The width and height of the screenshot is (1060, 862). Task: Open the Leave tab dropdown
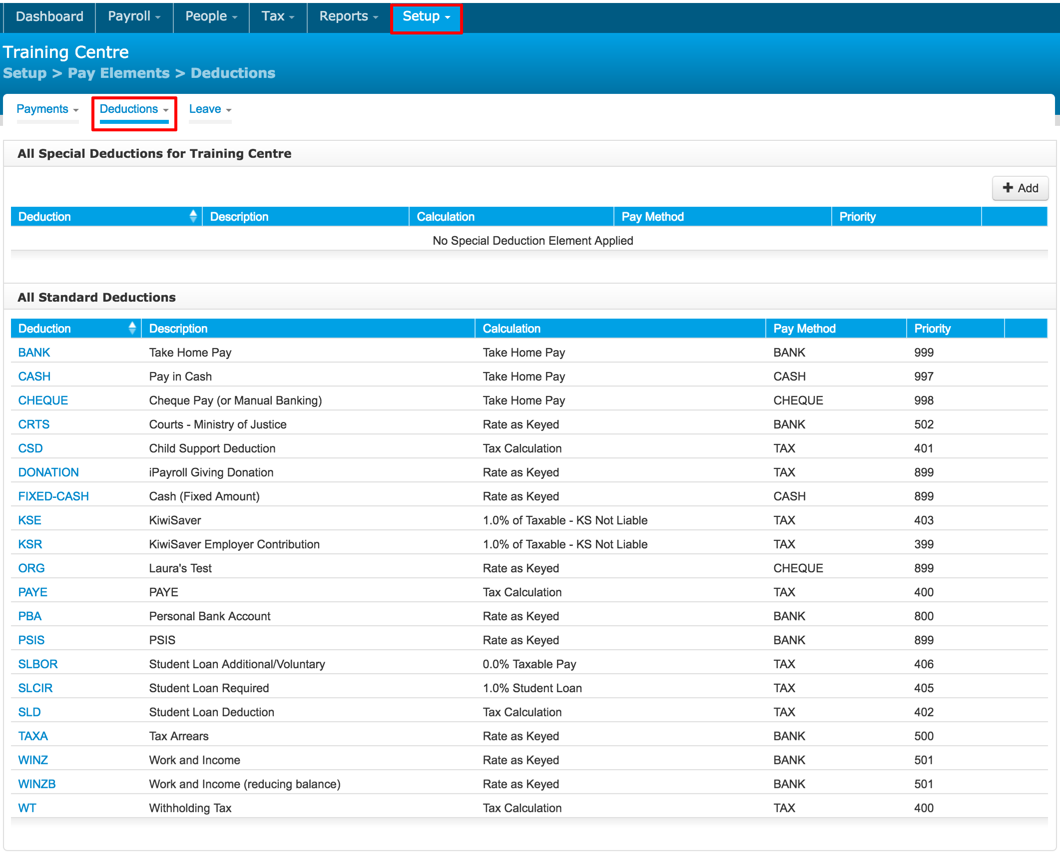(x=210, y=109)
